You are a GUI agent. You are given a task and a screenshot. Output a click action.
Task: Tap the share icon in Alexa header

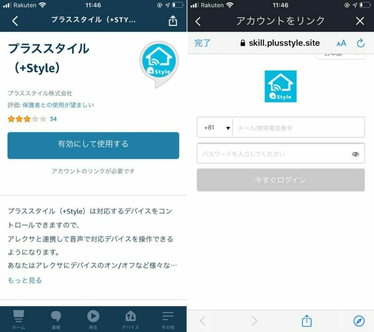coord(173,20)
